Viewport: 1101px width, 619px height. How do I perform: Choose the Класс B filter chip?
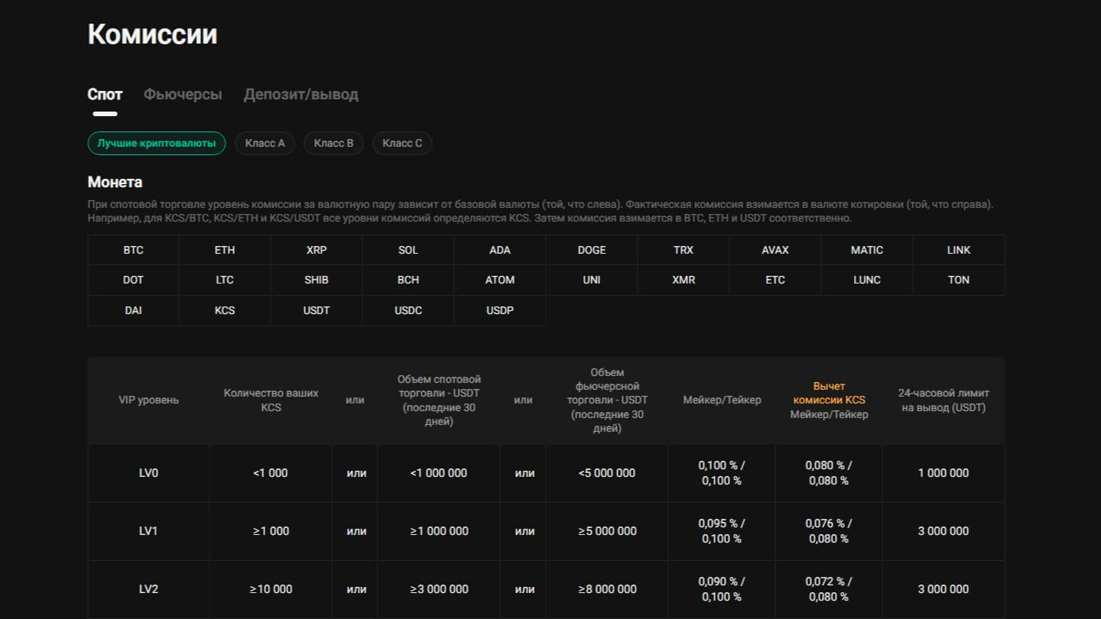pyautogui.click(x=333, y=144)
